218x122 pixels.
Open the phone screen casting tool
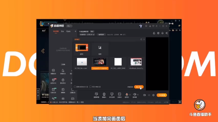tap(112, 94)
